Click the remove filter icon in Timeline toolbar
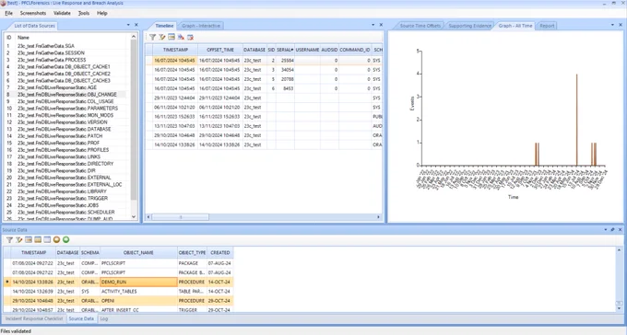Image resolution: width=627 pixels, height=335 pixels. click(181, 37)
